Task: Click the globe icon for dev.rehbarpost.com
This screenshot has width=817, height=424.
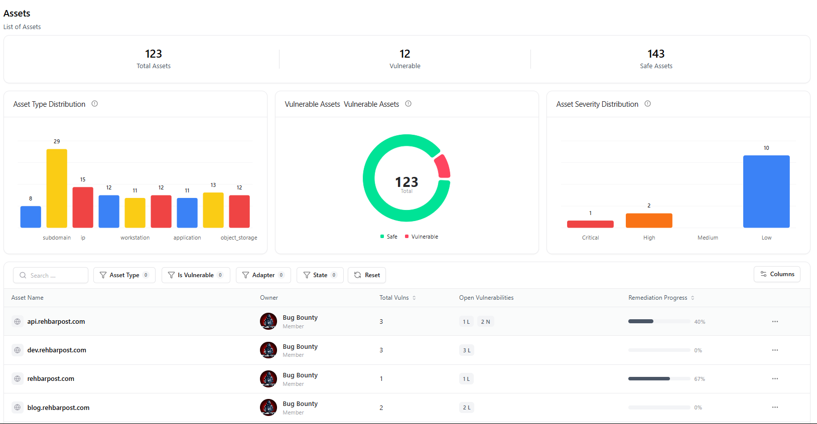Action: (x=18, y=350)
